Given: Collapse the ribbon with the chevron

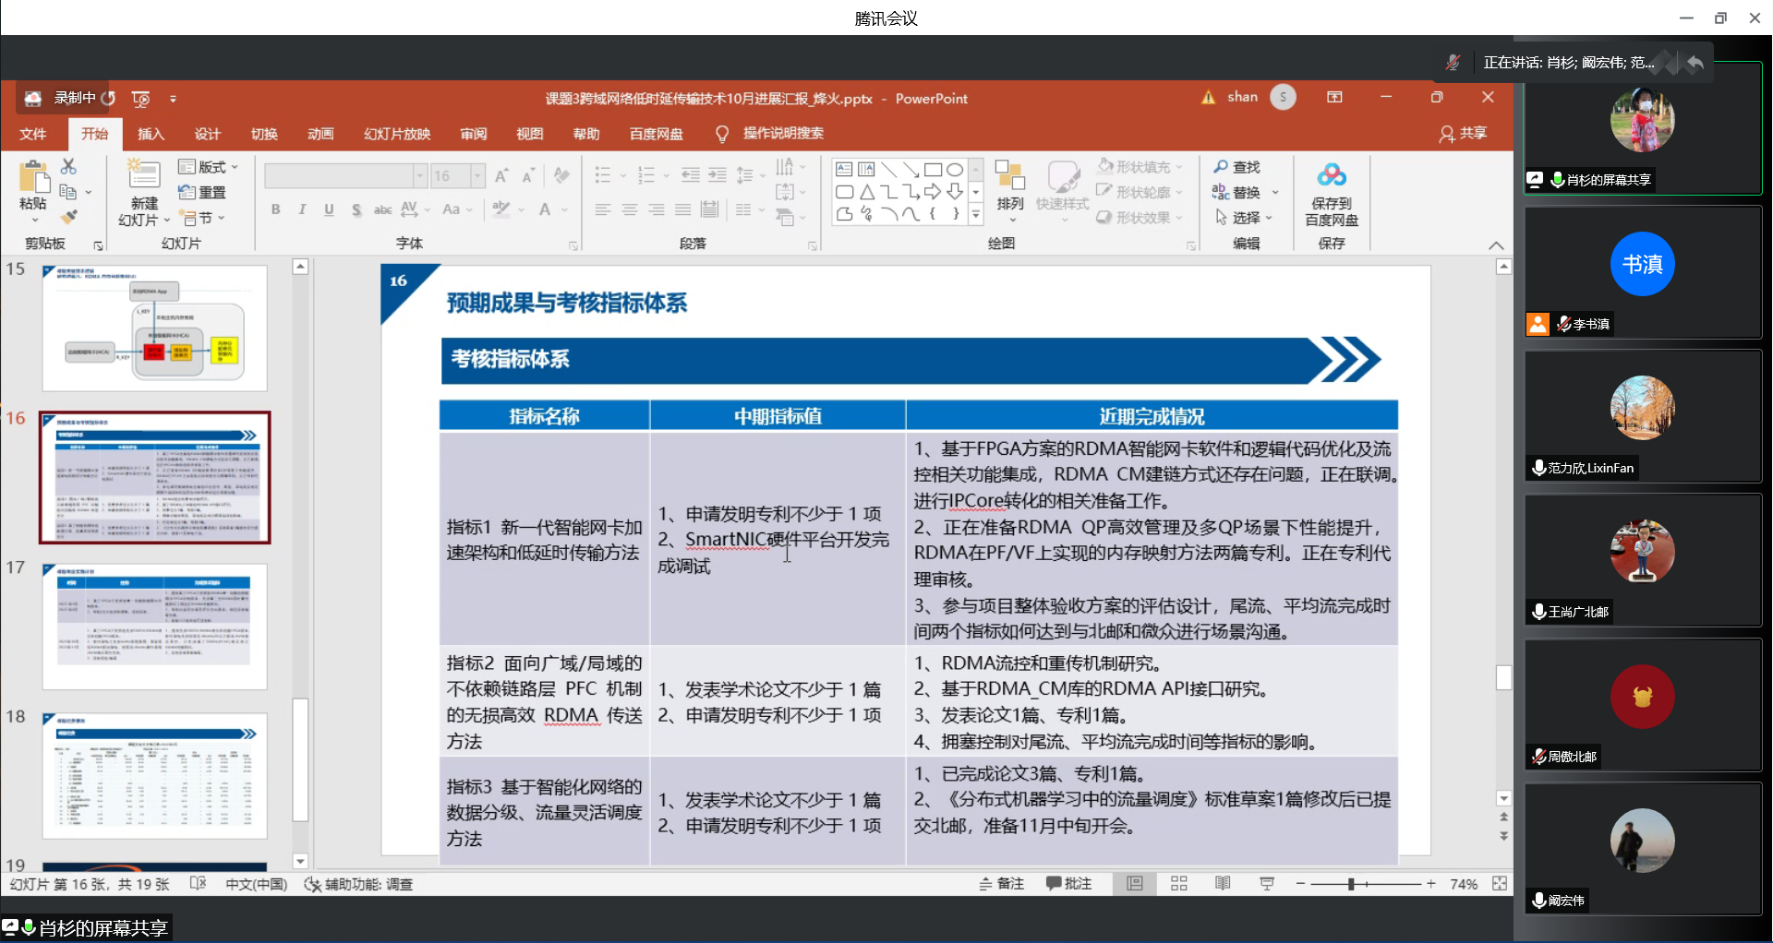Looking at the screenshot, I should [1496, 245].
